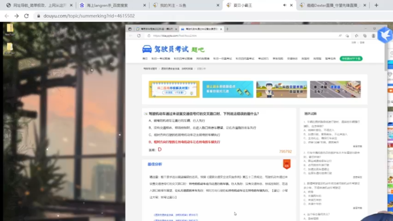Click the 登录 link at page top

point(362,43)
